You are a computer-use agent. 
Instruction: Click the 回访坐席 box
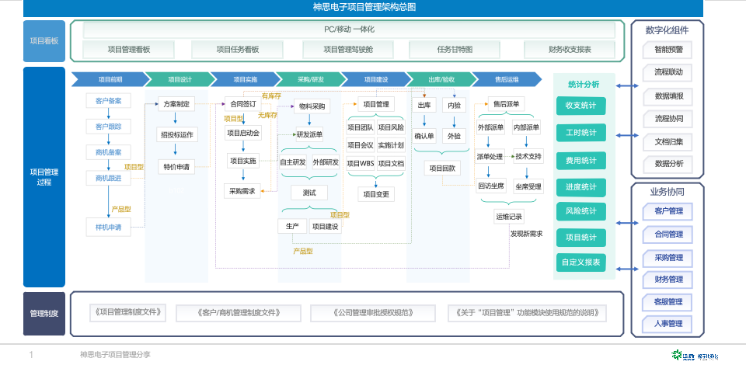490,186
